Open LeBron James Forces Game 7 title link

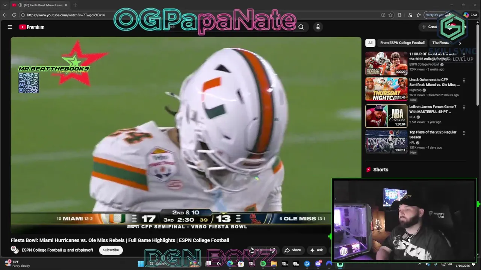click(x=433, y=109)
